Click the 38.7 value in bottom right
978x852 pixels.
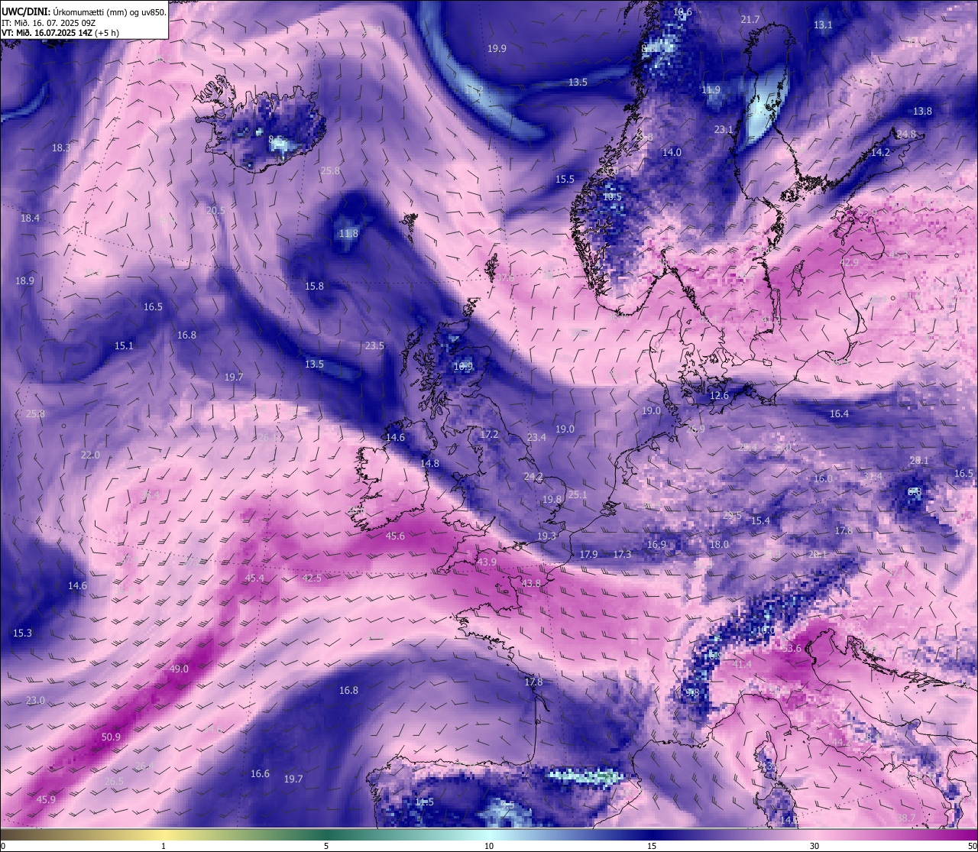pyautogui.click(x=906, y=818)
